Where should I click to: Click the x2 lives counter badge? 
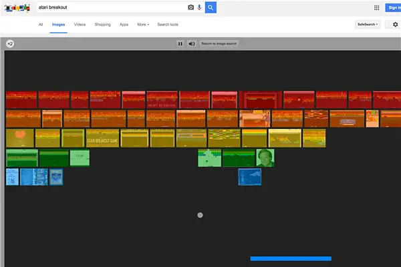click(x=10, y=43)
